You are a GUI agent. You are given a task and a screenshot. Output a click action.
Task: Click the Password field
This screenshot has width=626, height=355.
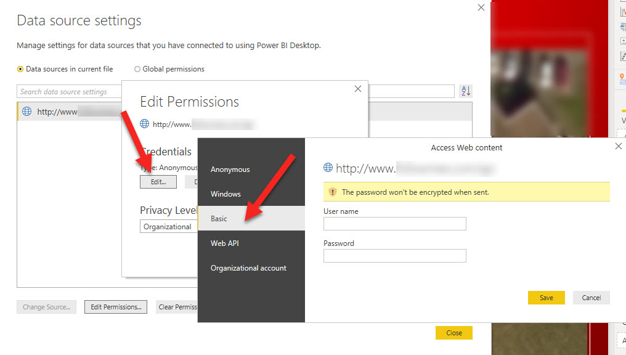point(395,256)
